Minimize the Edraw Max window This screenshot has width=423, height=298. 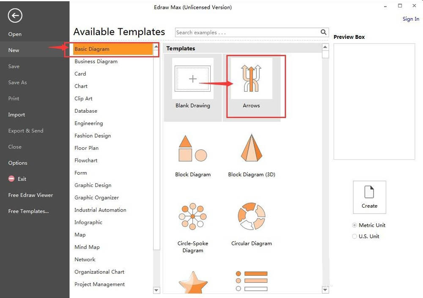click(x=385, y=6)
